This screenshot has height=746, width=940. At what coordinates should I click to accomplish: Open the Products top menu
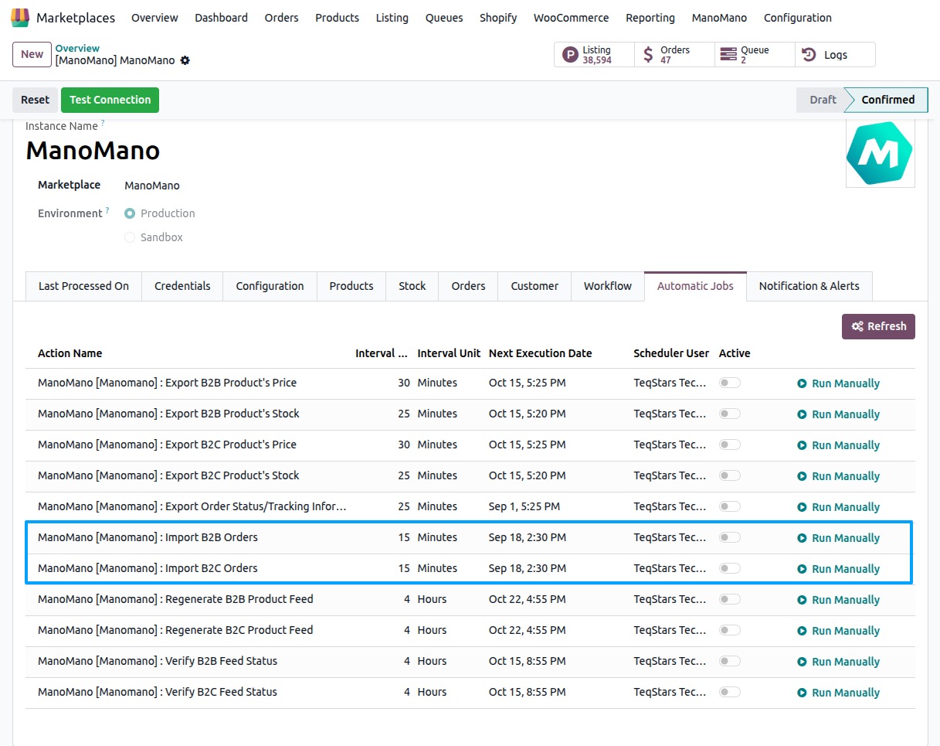pos(337,17)
